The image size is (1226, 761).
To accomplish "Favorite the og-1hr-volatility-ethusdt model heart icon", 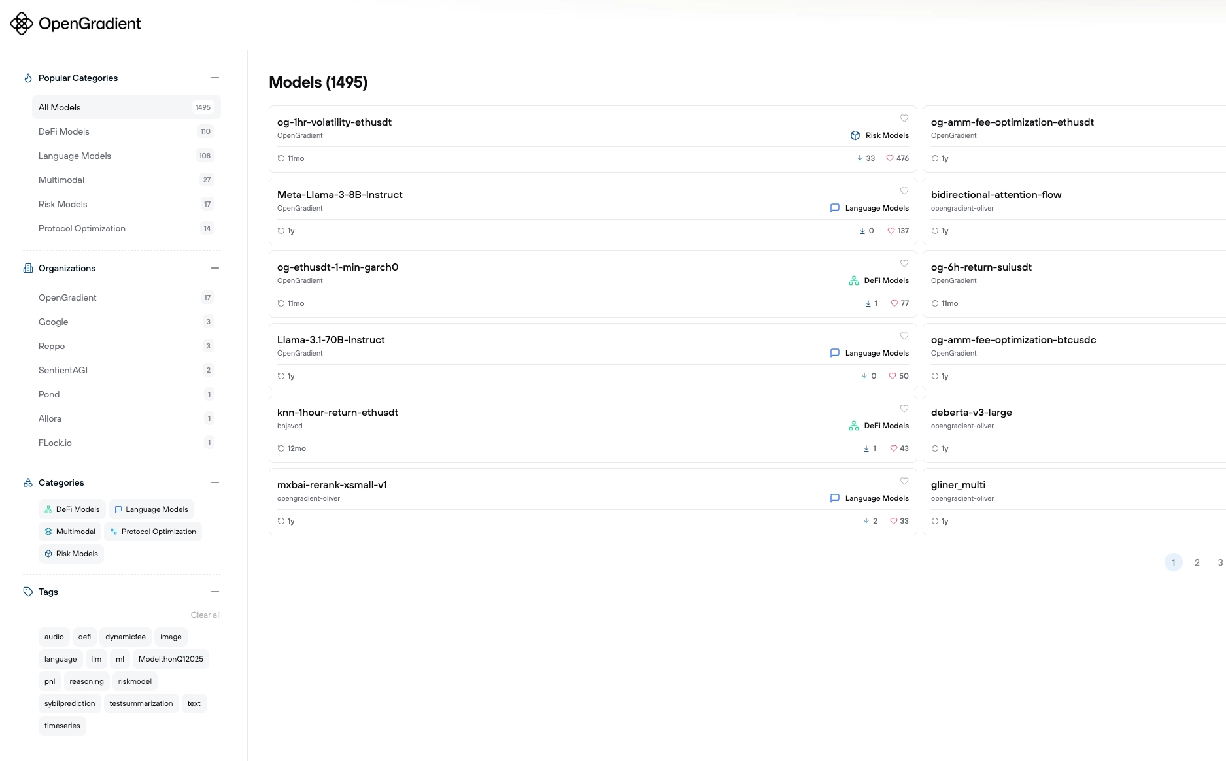I will click(x=904, y=118).
